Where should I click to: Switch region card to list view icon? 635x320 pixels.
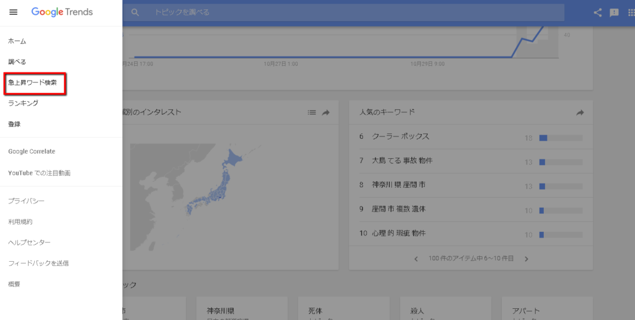[312, 112]
